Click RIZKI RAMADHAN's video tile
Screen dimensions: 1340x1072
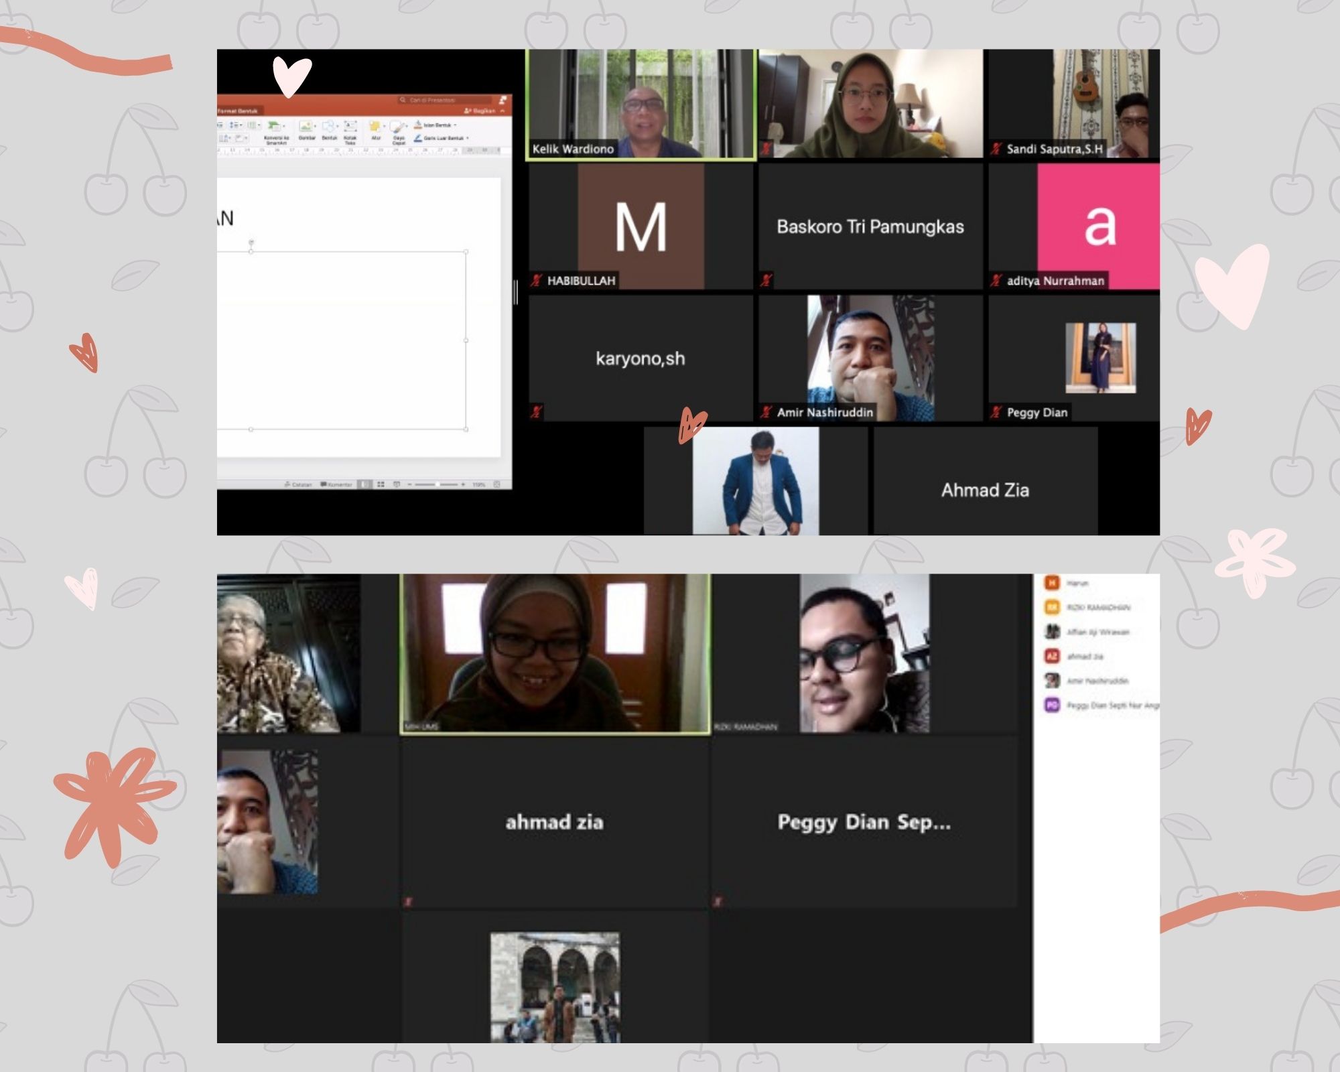click(x=864, y=654)
